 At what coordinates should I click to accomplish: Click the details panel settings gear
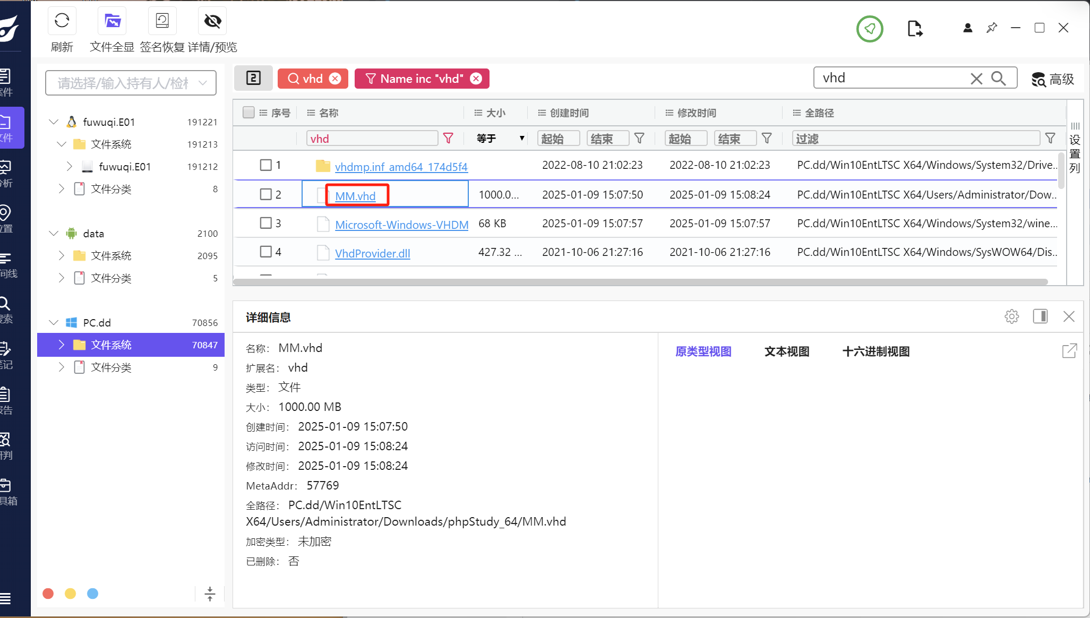(1011, 316)
